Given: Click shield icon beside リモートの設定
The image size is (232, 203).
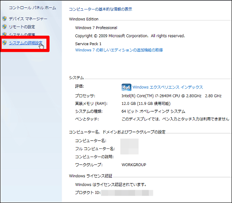Looking at the screenshot, I should coord(5,27).
